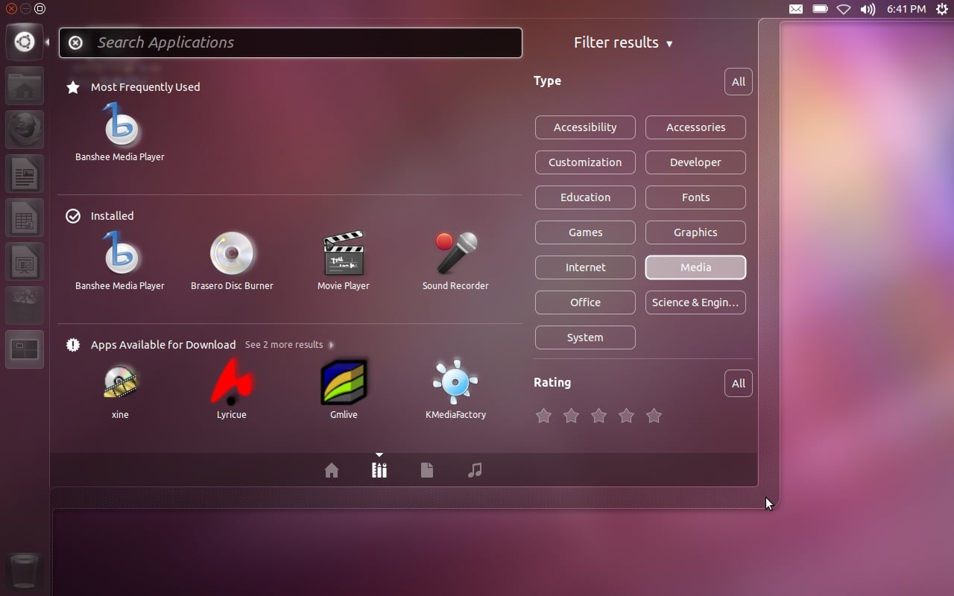
Task: Collapse the Filter results panel
Action: click(x=623, y=42)
